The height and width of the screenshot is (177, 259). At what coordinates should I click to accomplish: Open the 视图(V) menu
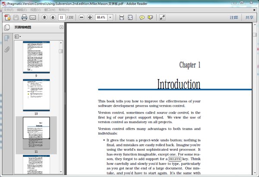tap(35, 10)
